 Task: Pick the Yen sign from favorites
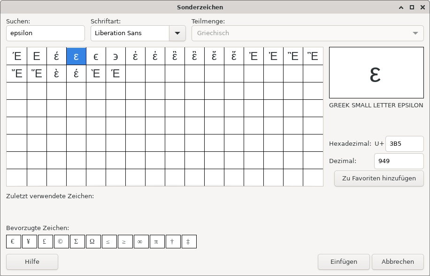pyautogui.click(x=30, y=241)
